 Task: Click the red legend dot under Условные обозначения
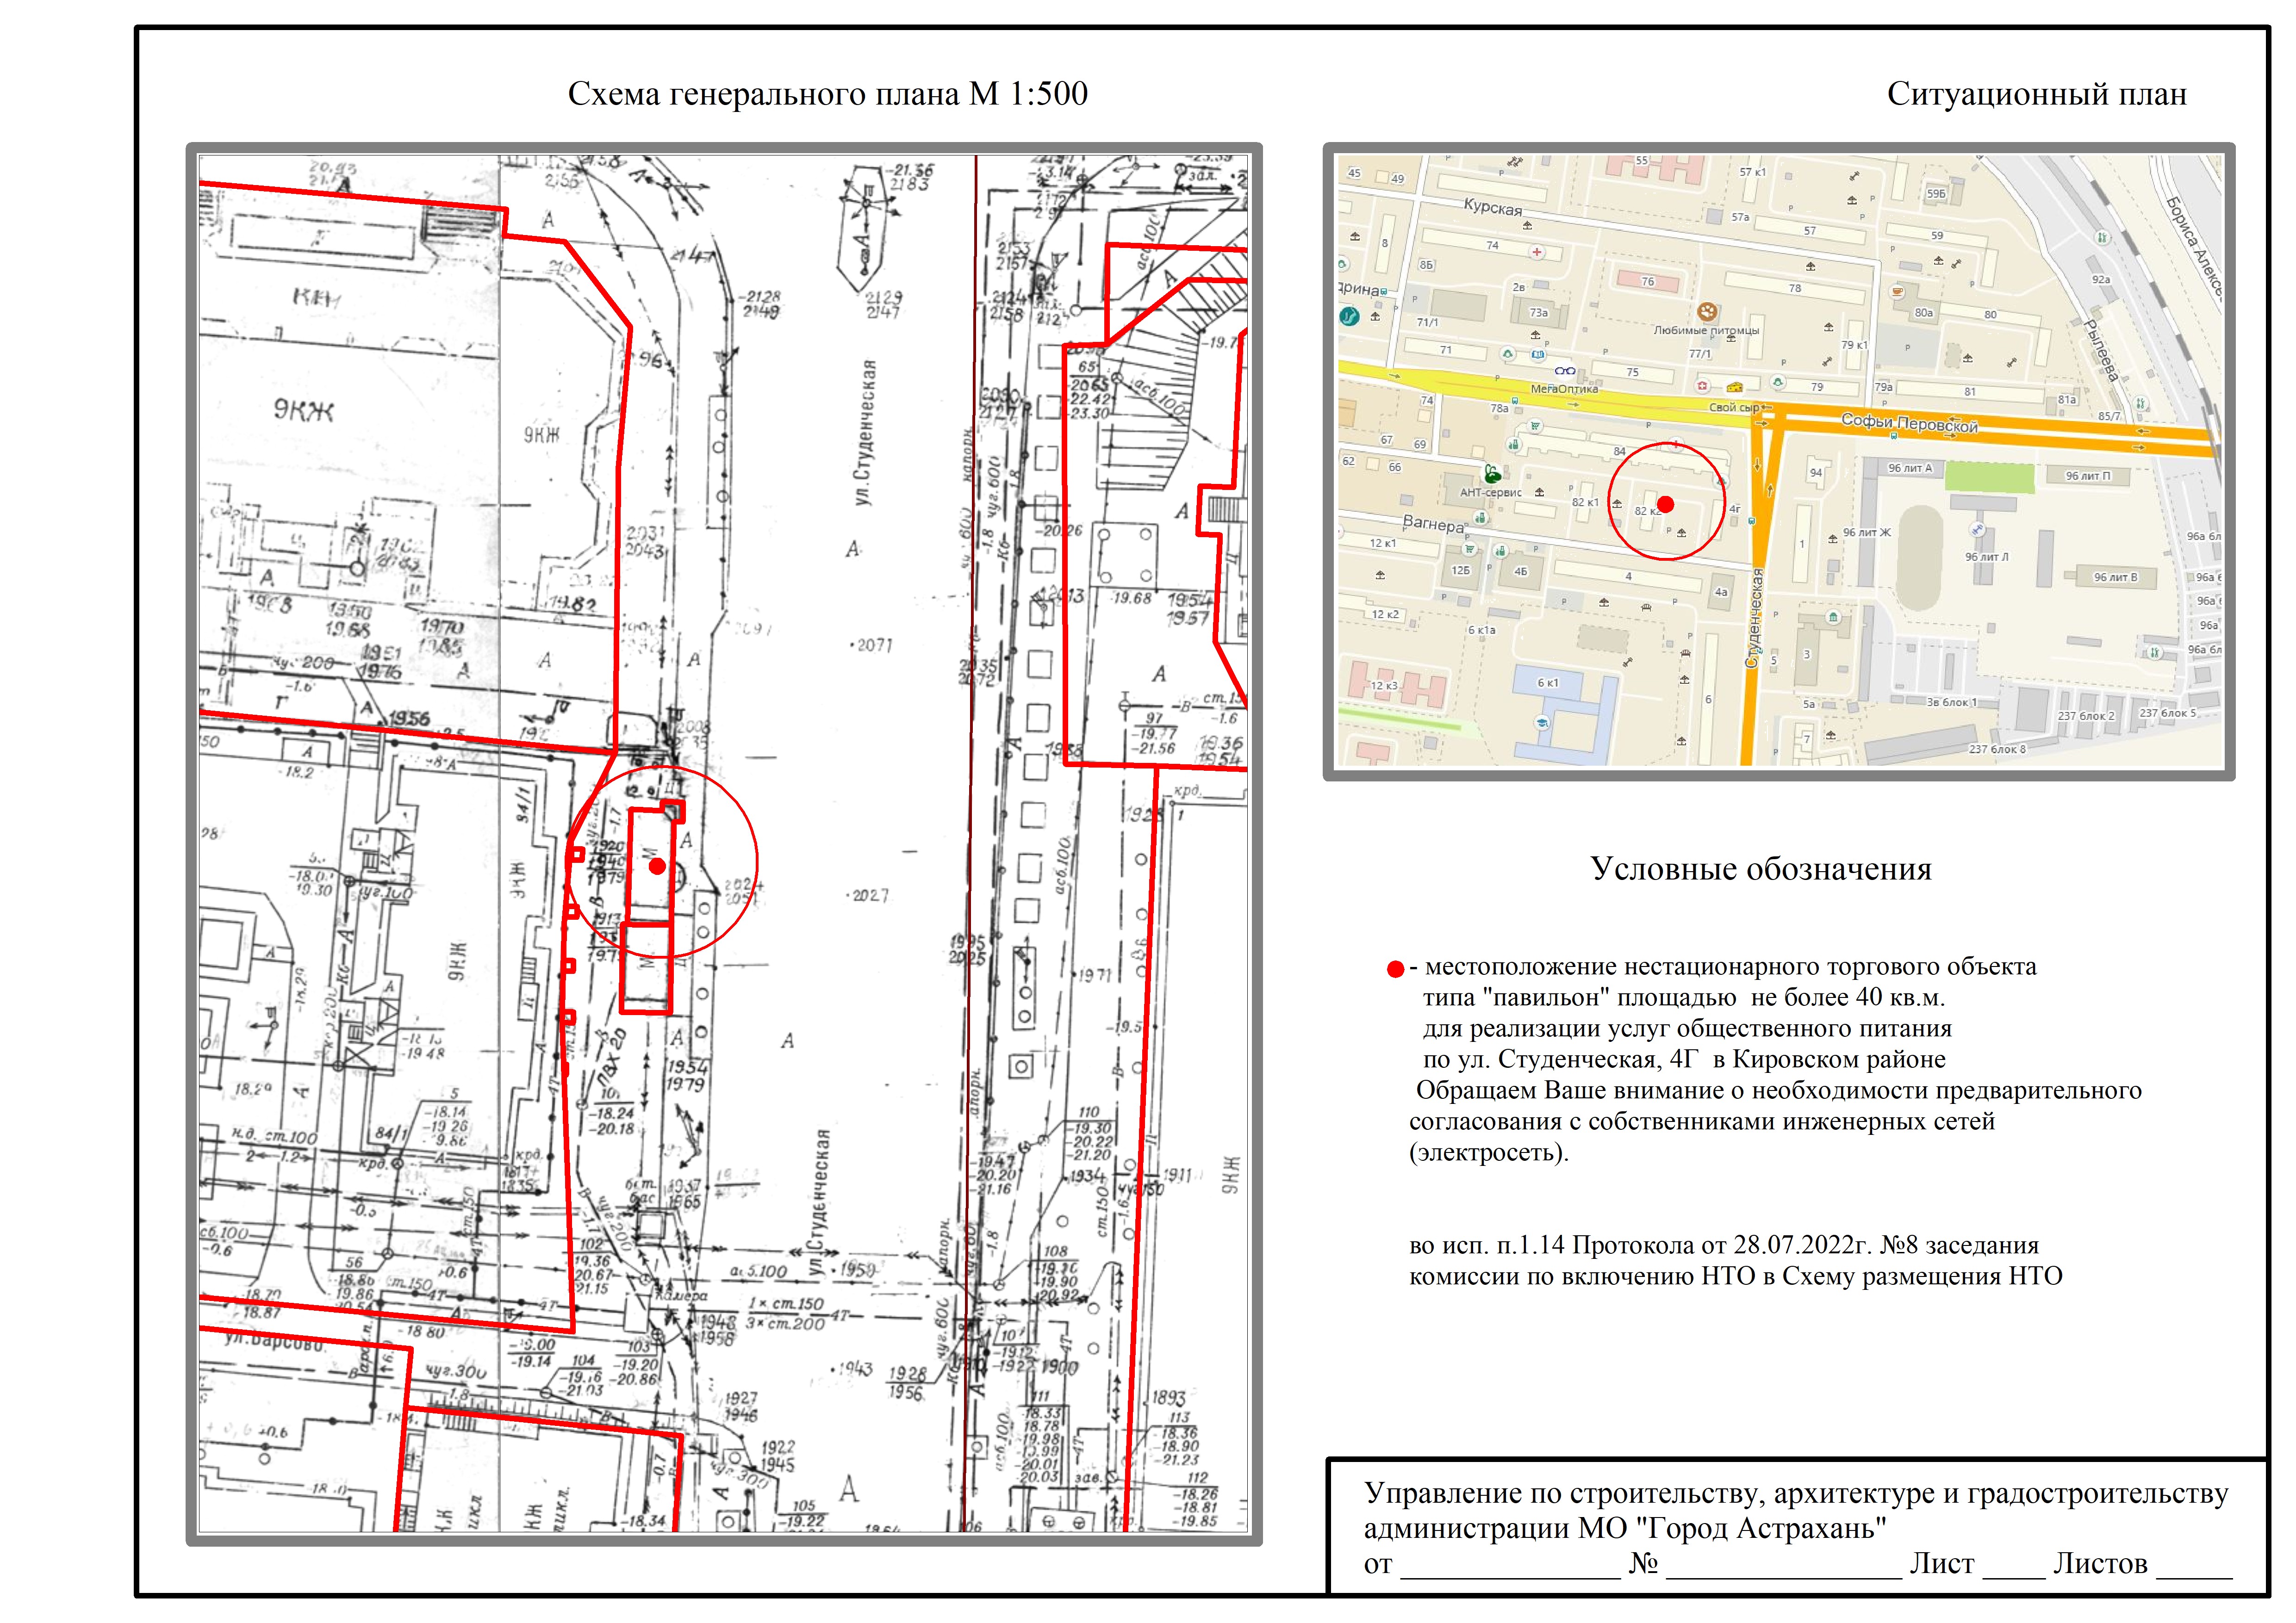(1395, 969)
